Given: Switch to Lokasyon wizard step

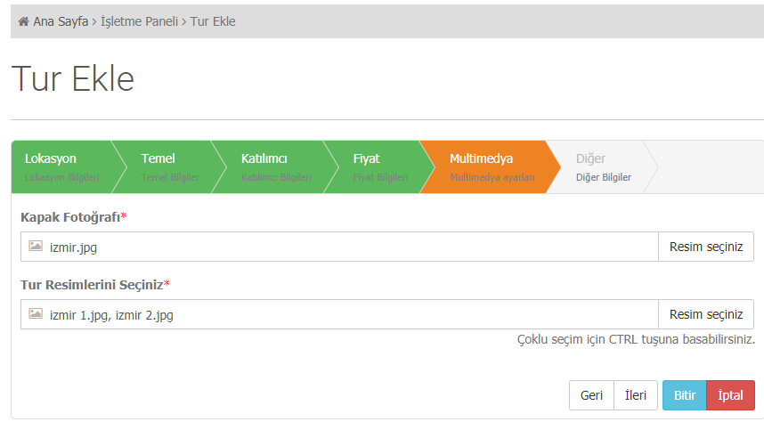Looking at the screenshot, I should (62, 167).
